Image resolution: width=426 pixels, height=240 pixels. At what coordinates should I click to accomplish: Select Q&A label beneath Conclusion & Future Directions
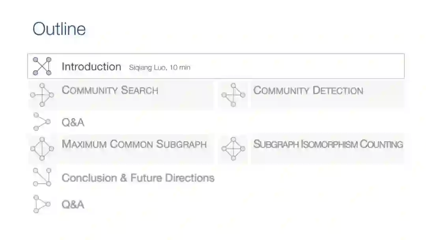tap(73, 204)
